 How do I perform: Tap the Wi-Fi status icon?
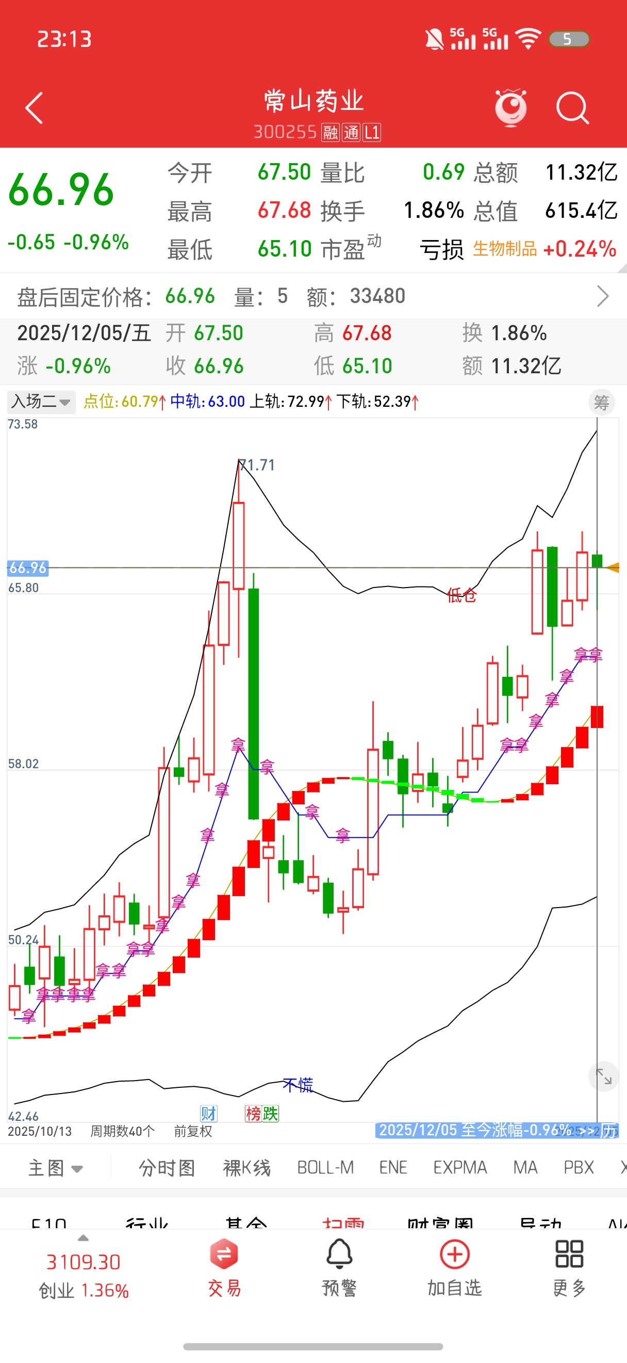pos(527,39)
